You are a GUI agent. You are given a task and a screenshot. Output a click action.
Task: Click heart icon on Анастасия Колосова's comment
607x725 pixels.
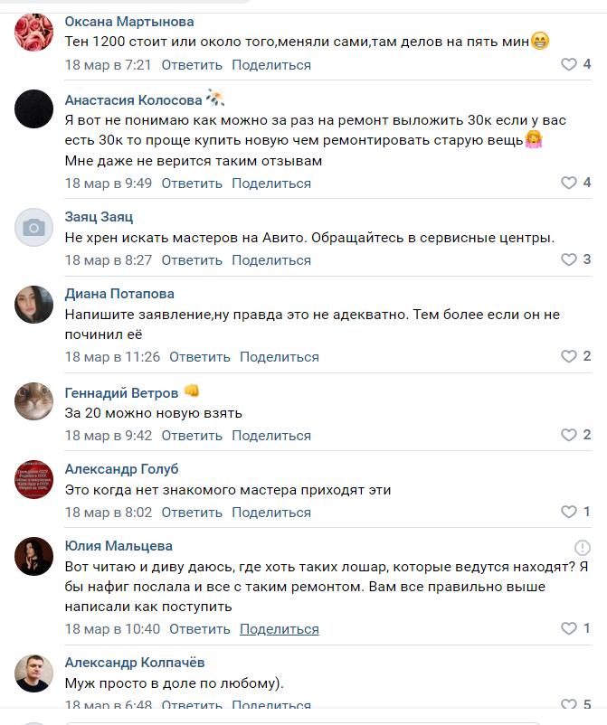coord(568,184)
